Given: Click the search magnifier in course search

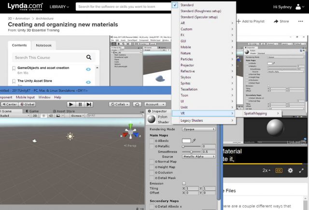Looking at the screenshot, I should click(89, 57).
